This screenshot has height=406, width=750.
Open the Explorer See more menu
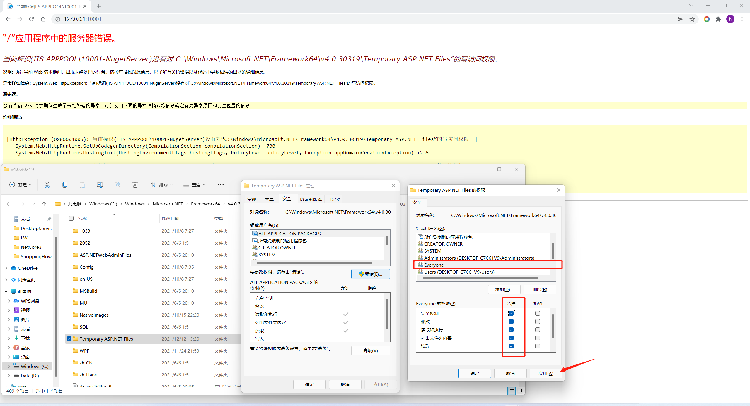[221, 185]
